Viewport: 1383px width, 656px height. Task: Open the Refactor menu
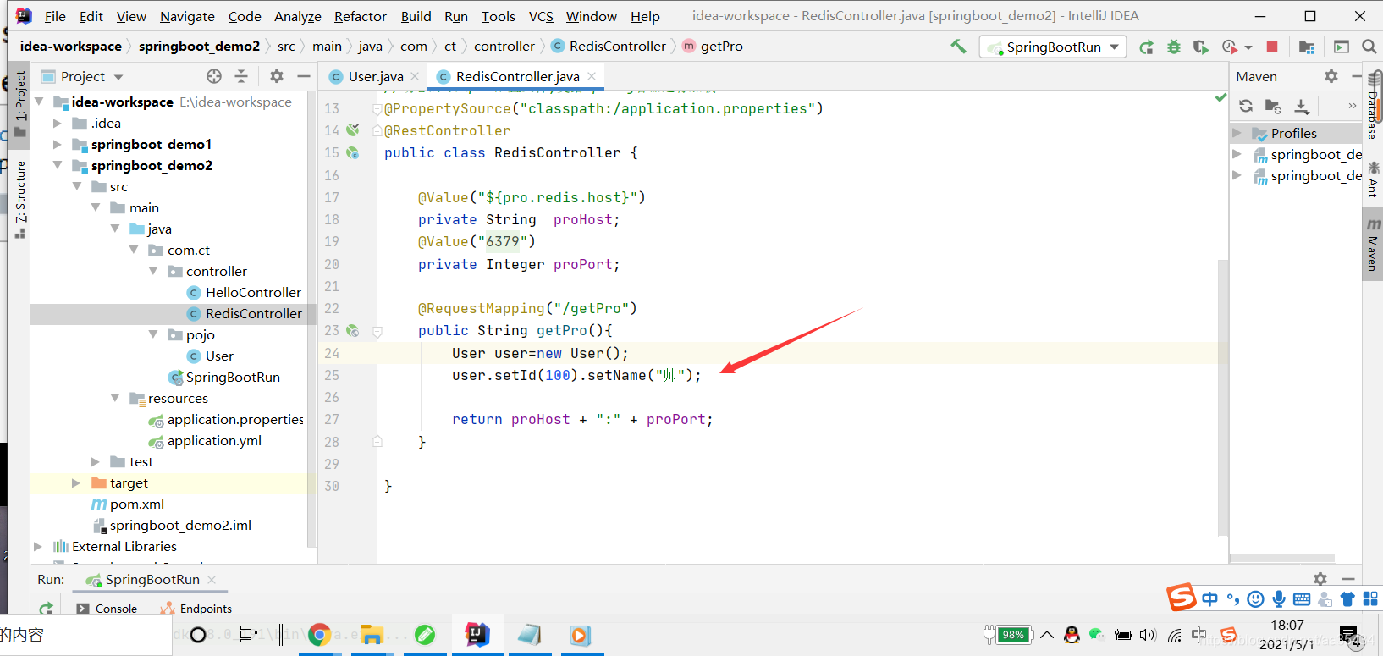(360, 16)
